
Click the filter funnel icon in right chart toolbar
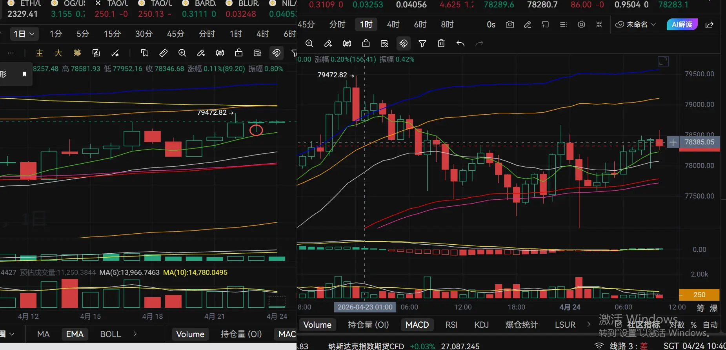422,43
